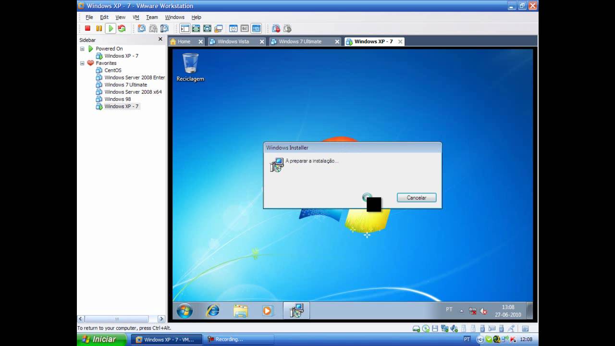Collapse the Favorites tree group
Viewport: 615px width, 346px height.
tap(82, 63)
